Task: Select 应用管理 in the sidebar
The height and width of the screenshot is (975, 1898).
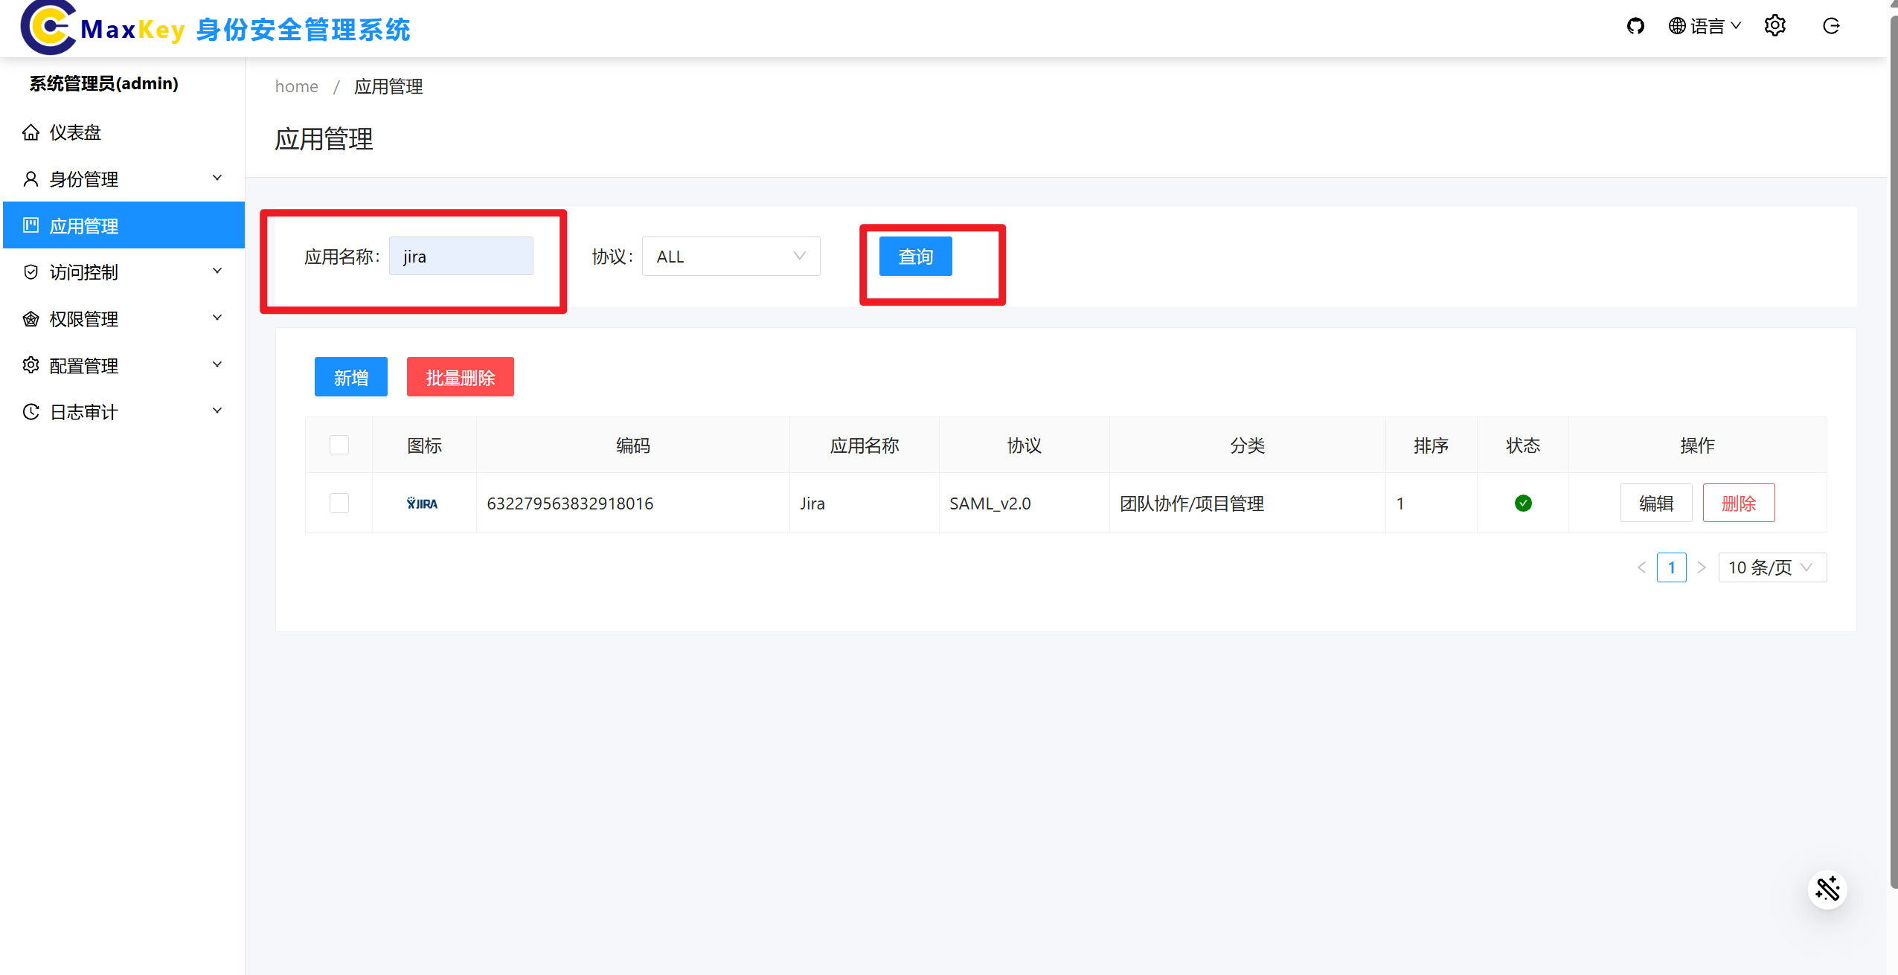Action: tap(123, 226)
